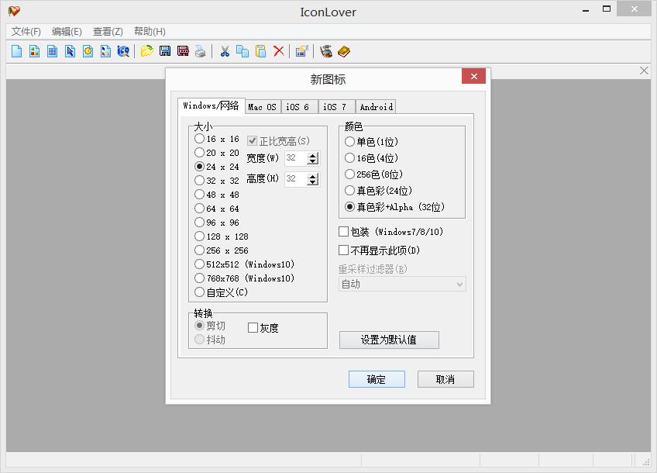Click the 设置为默认值 button
Viewport: 657px width, 473px height.
point(388,340)
